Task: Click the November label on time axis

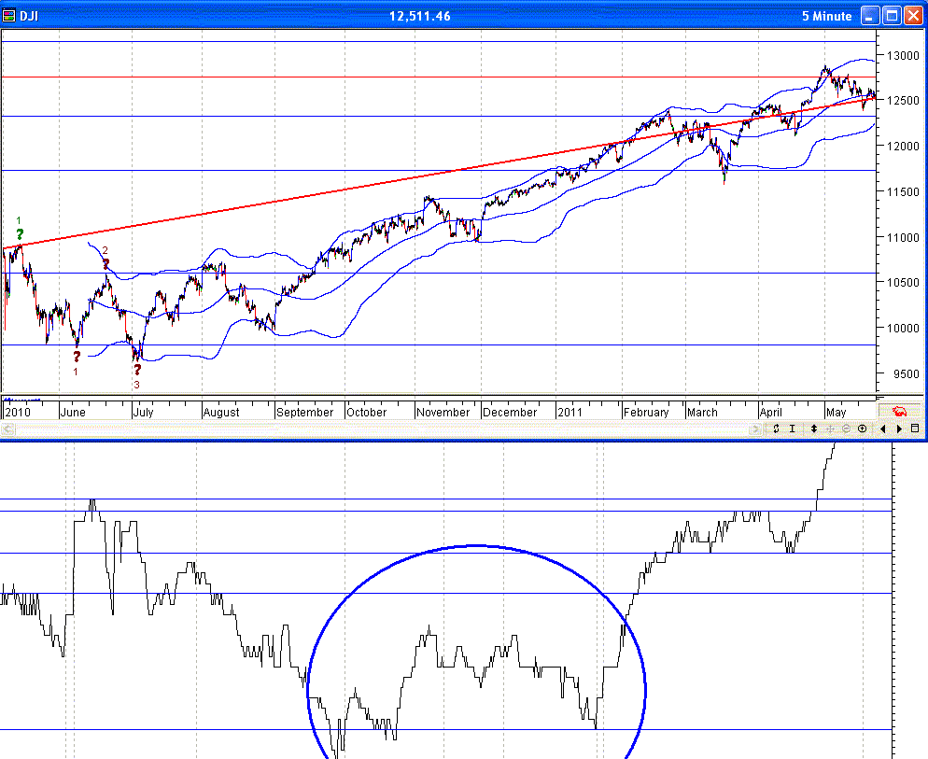Action: pyautogui.click(x=443, y=412)
